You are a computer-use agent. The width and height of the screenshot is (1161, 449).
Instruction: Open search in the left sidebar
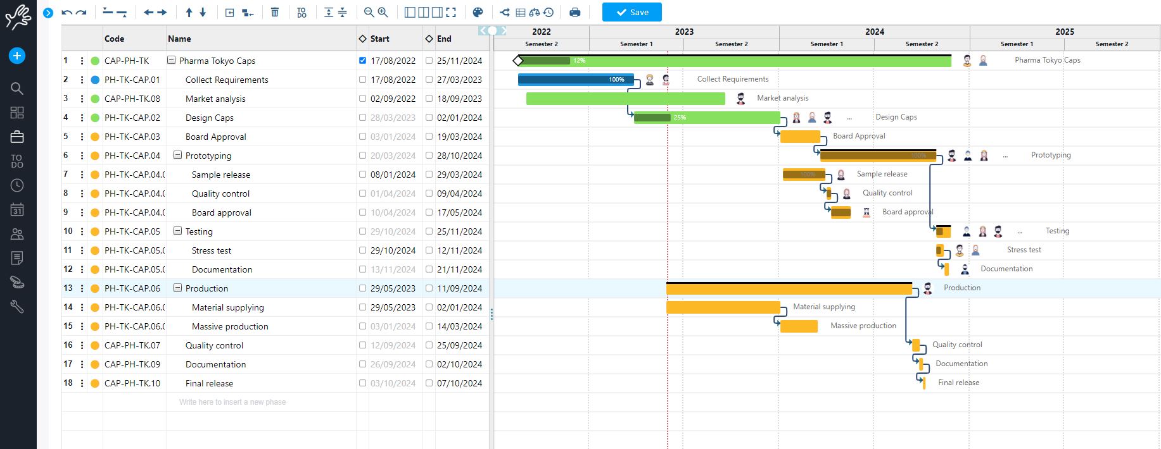pos(17,89)
